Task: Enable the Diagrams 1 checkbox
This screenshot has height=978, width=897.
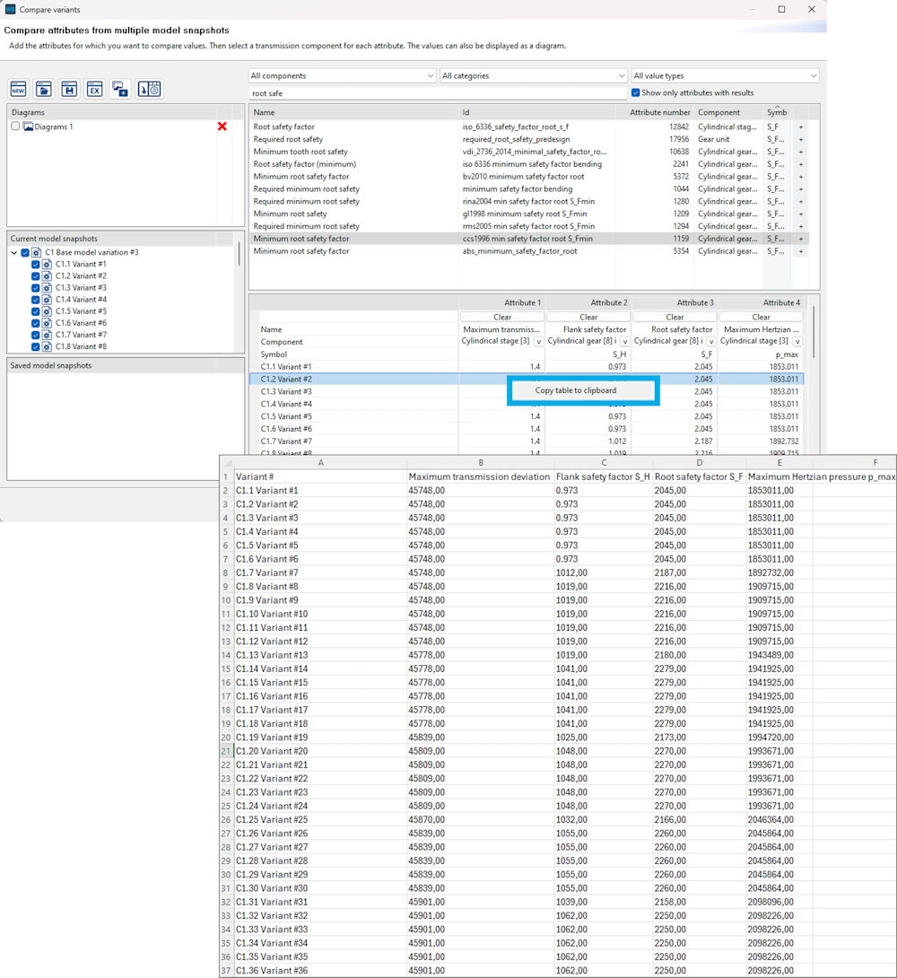Action: (x=15, y=127)
